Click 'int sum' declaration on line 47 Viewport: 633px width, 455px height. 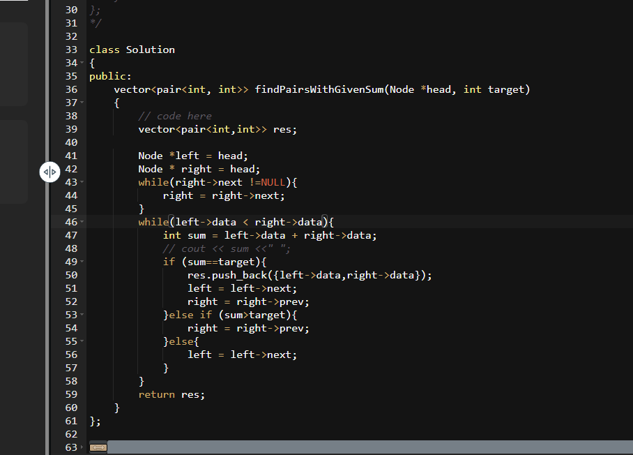[185, 236]
